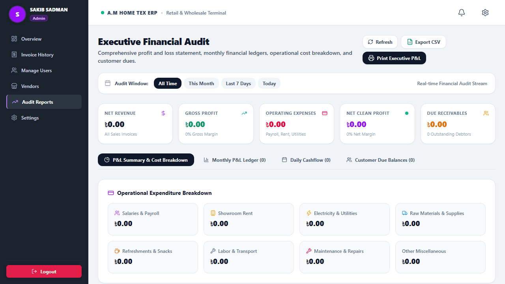Switch to Monthly P&L Ledger tab

pyautogui.click(x=235, y=160)
